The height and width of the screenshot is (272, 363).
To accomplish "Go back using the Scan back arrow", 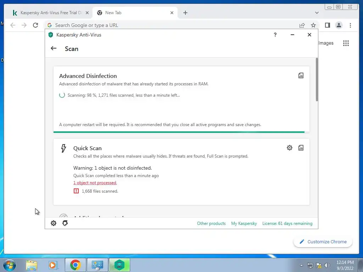I will pos(54,48).
